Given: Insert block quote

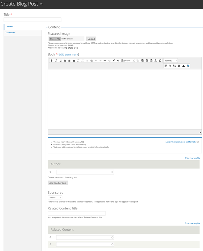Looking at the screenshot, I should [118, 61].
